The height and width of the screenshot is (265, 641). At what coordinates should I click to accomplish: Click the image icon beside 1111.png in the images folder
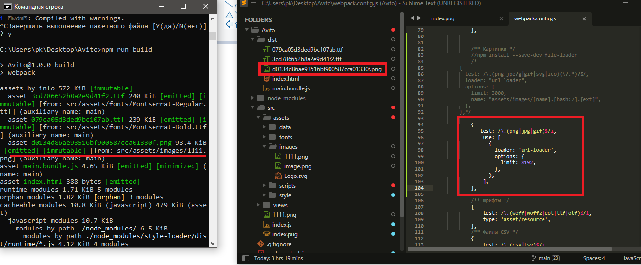(x=279, y=157)
